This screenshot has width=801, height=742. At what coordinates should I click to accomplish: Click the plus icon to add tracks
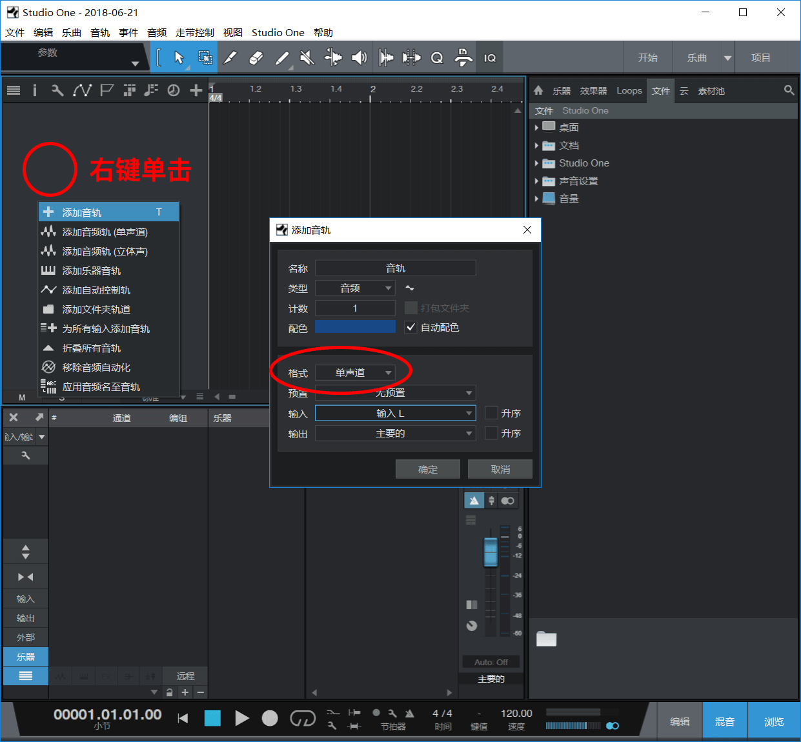coord(196,90)
